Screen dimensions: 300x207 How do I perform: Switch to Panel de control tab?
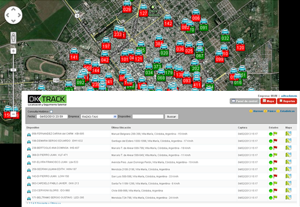(244, 101)
